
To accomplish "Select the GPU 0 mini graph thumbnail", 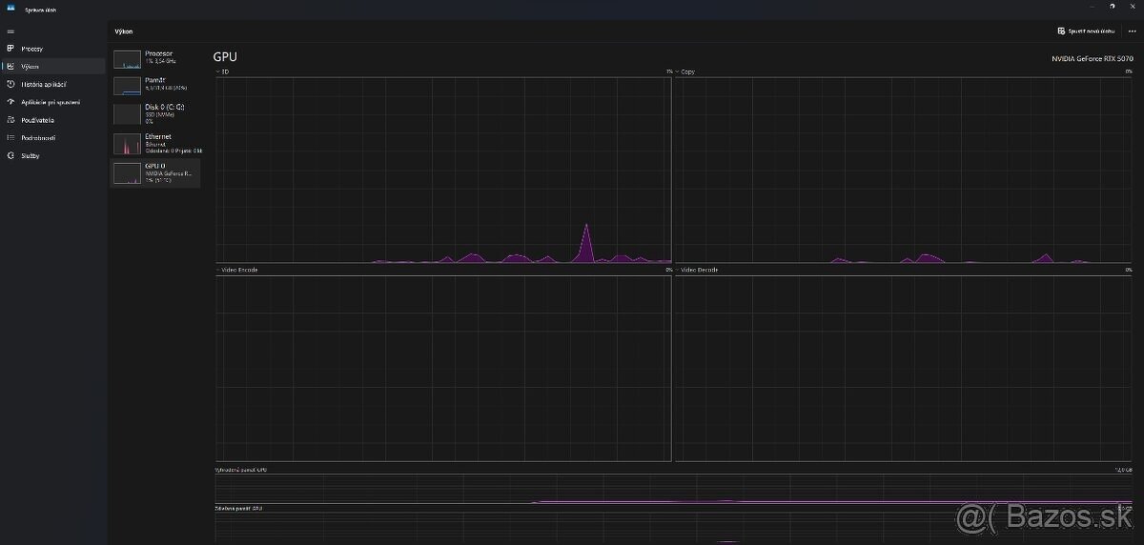I will tap(127, 172).
